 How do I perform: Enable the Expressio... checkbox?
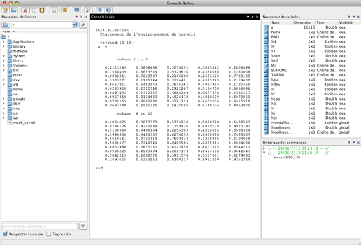(x=48, y=234)
